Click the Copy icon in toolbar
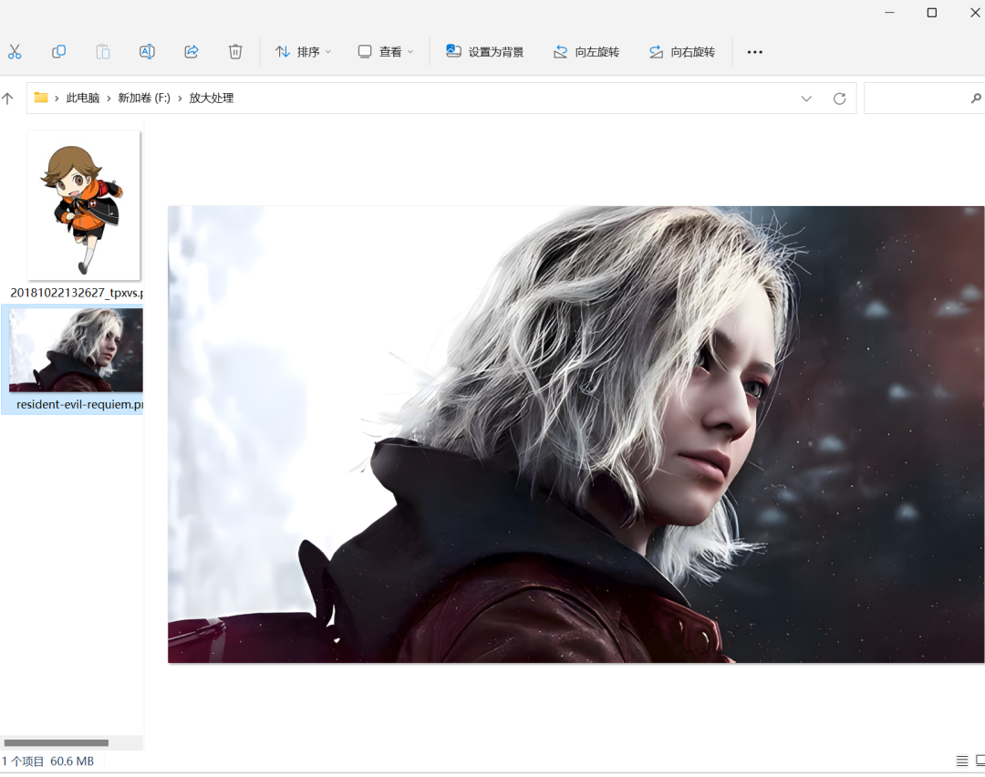 pos(58,51)
